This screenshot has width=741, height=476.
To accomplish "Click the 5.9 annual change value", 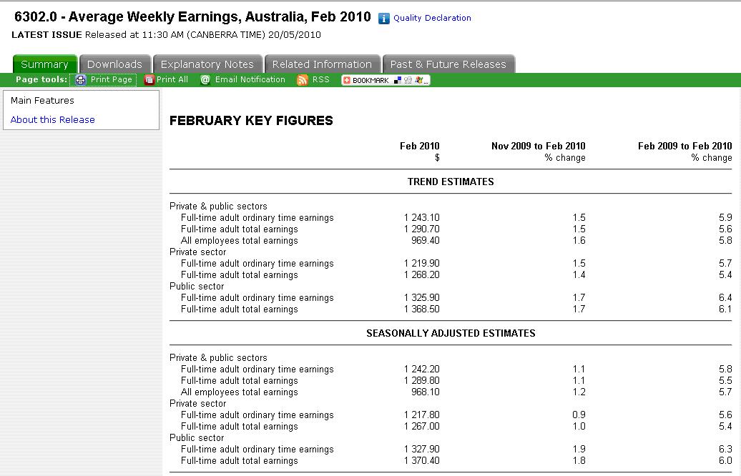I will (725, 218).
